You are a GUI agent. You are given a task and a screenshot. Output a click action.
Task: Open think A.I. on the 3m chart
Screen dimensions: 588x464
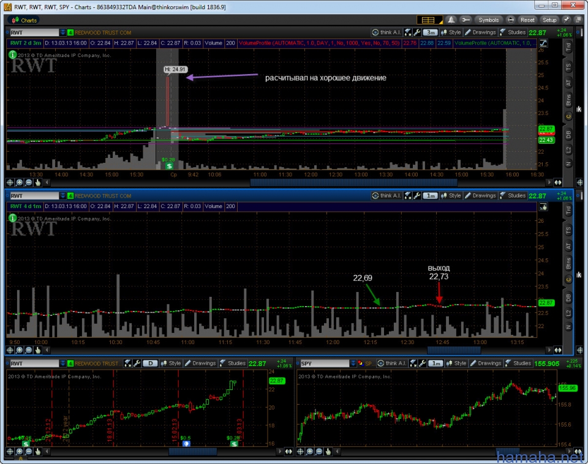point(386,32)
